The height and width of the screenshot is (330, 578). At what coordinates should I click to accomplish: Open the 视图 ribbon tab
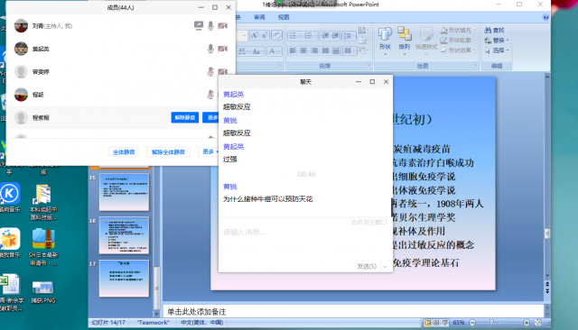pyautogui.click(x=284, y=17)
